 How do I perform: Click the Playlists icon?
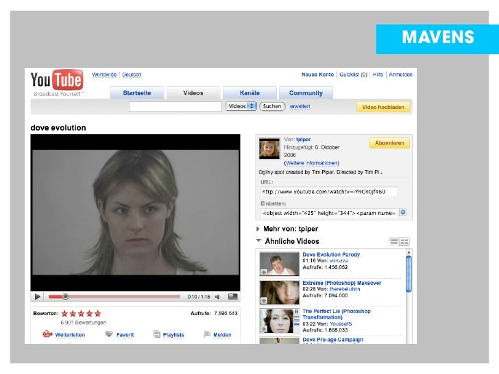(156, 334)
